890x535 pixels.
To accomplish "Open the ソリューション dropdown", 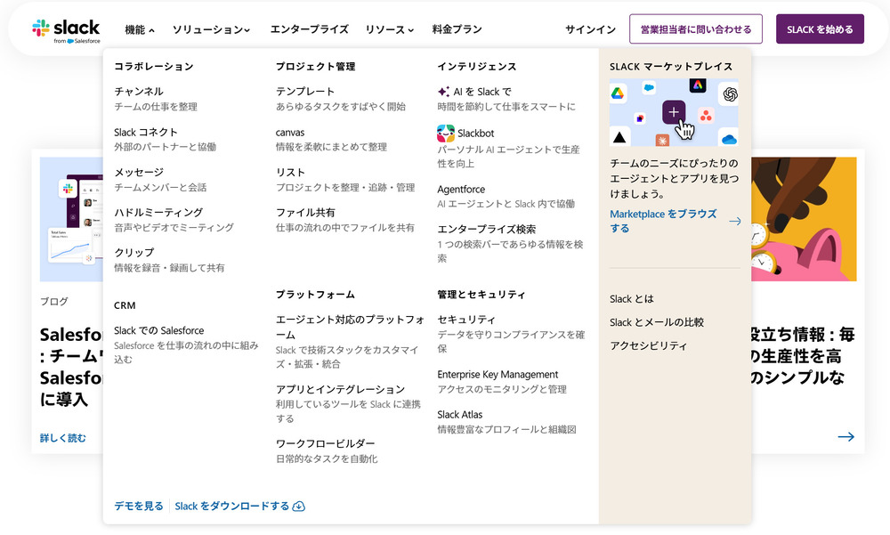I will 211,28.
